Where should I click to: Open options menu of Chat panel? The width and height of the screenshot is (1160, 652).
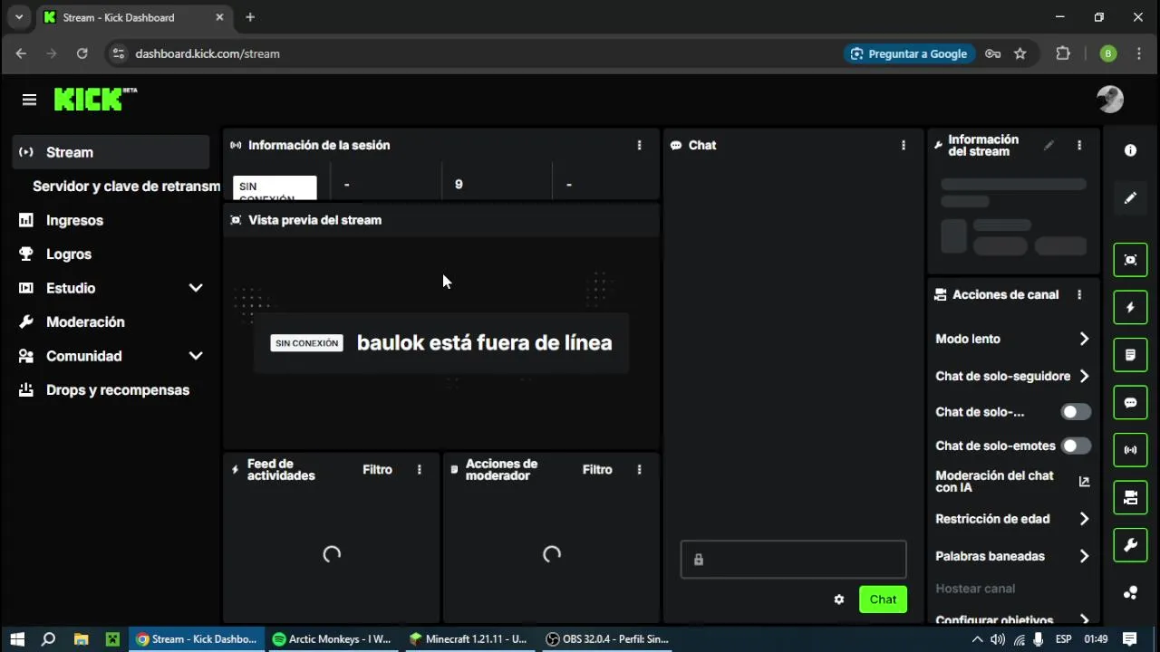(903, 145)
